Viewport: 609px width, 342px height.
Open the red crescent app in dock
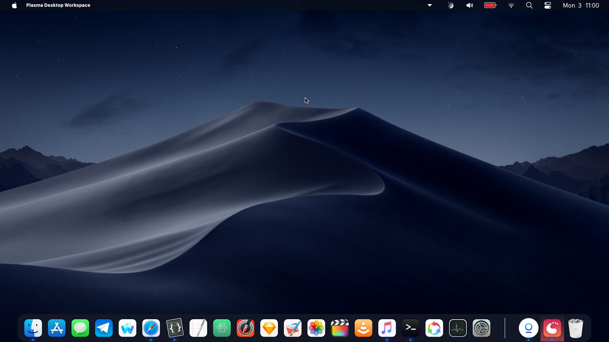552,328
